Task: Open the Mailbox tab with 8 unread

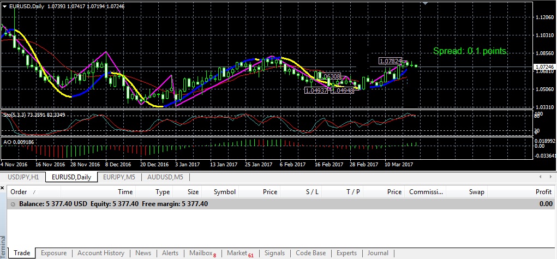Action: click(202, 253)
